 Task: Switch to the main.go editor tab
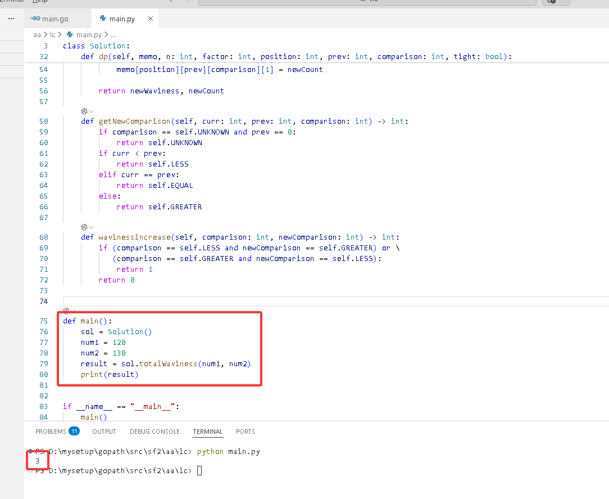point(57,19)
